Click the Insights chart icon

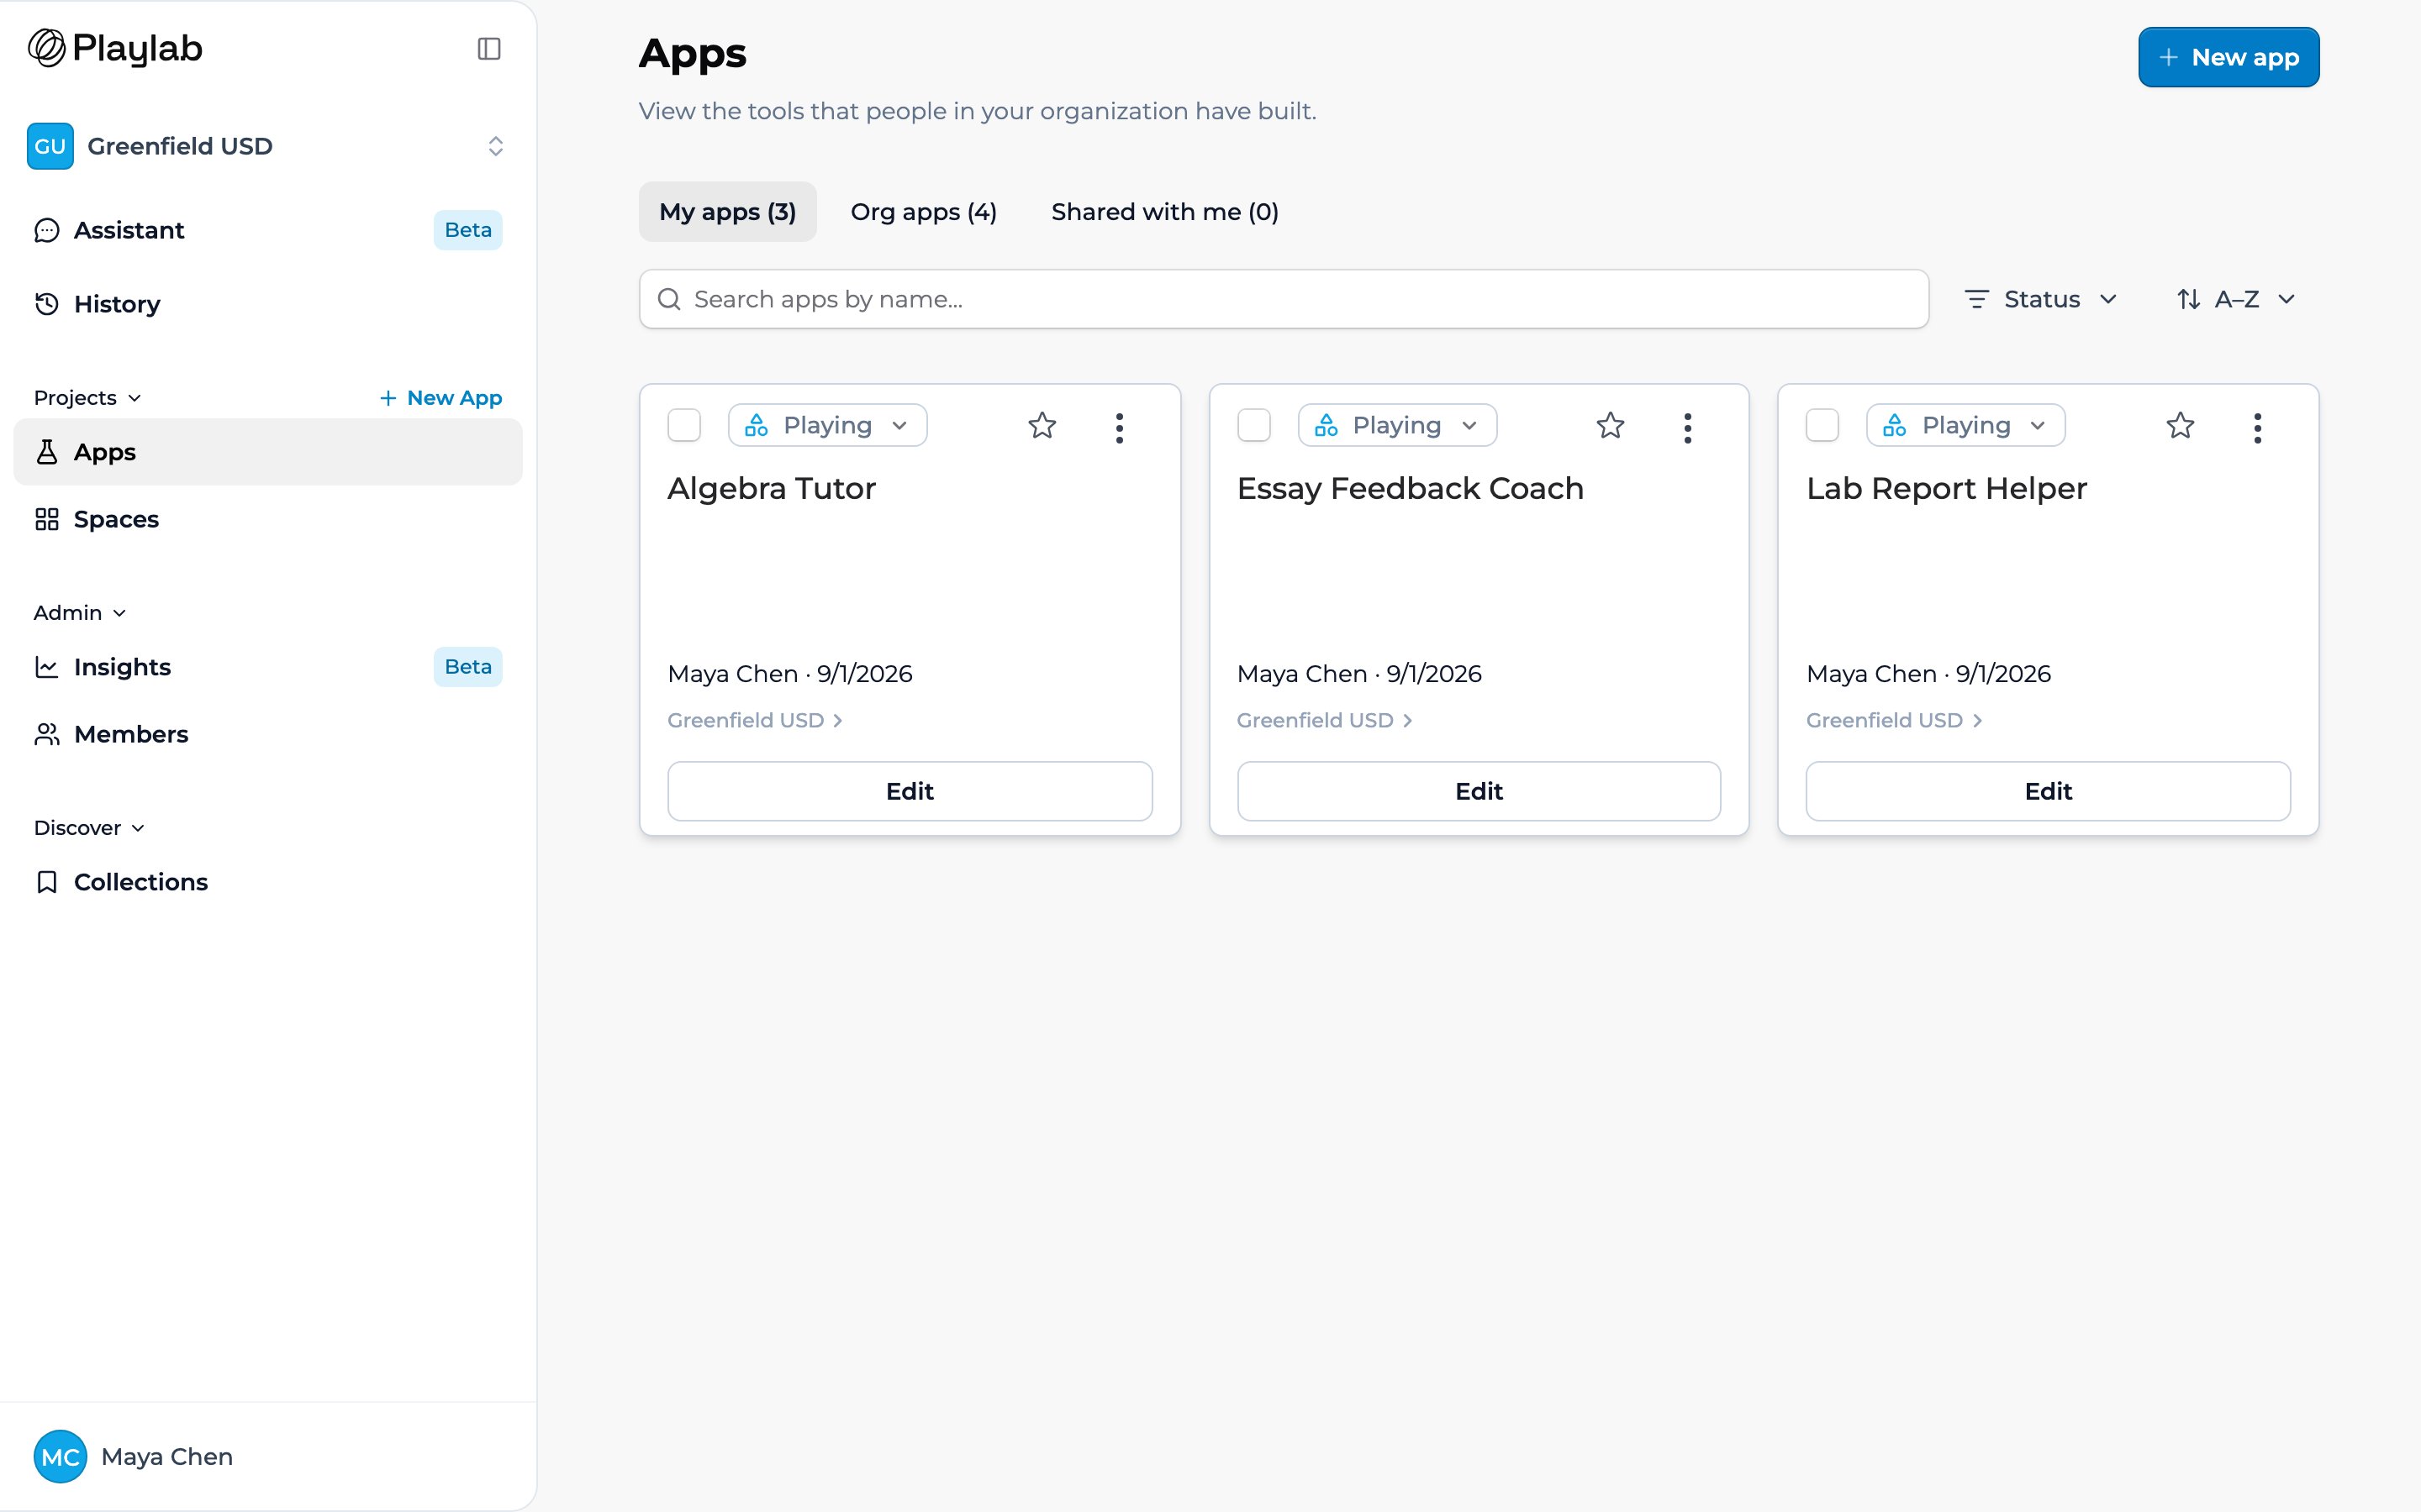tap(47, 667)
